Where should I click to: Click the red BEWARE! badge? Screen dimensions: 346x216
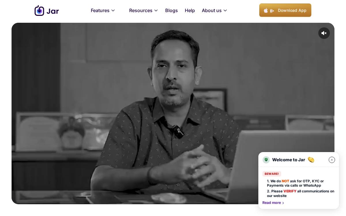point(272,174)
